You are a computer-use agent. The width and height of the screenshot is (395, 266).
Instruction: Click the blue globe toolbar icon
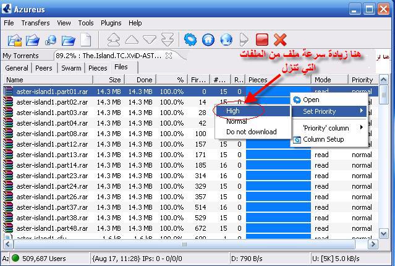click(x=226, y=40)
